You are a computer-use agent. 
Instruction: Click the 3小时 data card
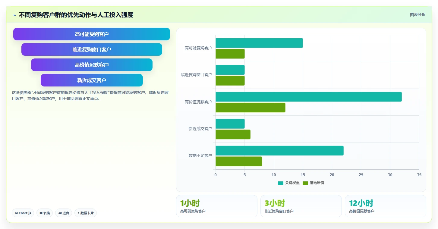point(301,206)
